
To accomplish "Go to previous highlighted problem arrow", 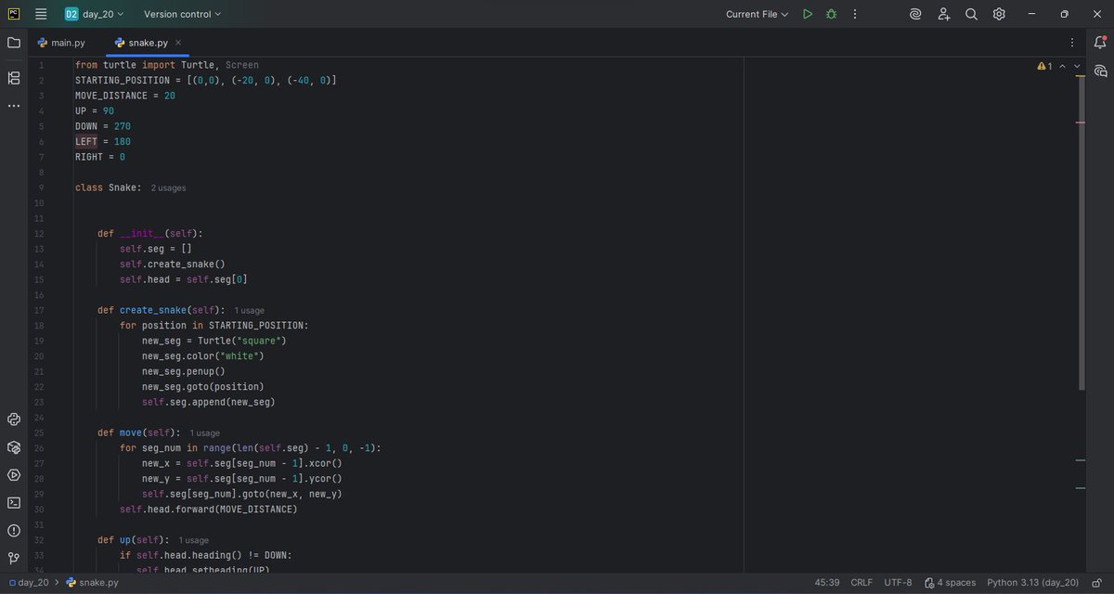I will [x=1062, y=66].
